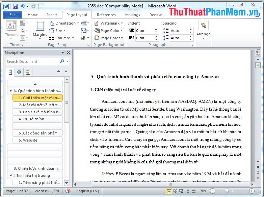The height and width of the screenshot is (197, 264).
Task: Click 'Words: 11,770' in status bar
Action: (x=47, y=191)
